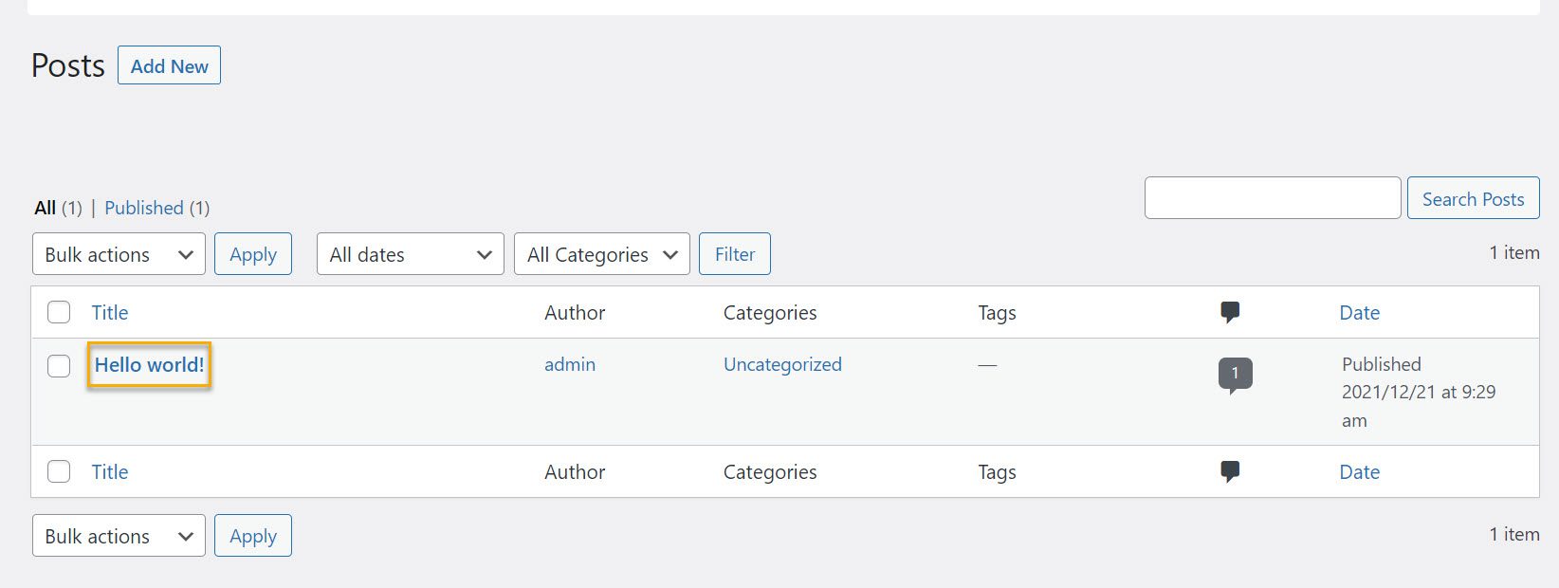Sort posts by comment count

click(x=1230, y=311)
